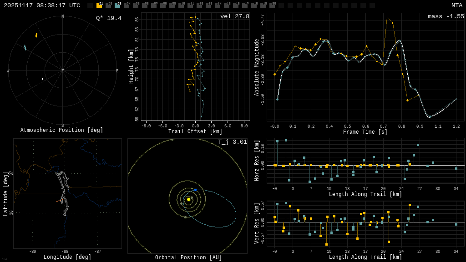This screenshot has width=466, height=262.
Task: Click the teal meteor track in sky plot
Action: (25, 47)
